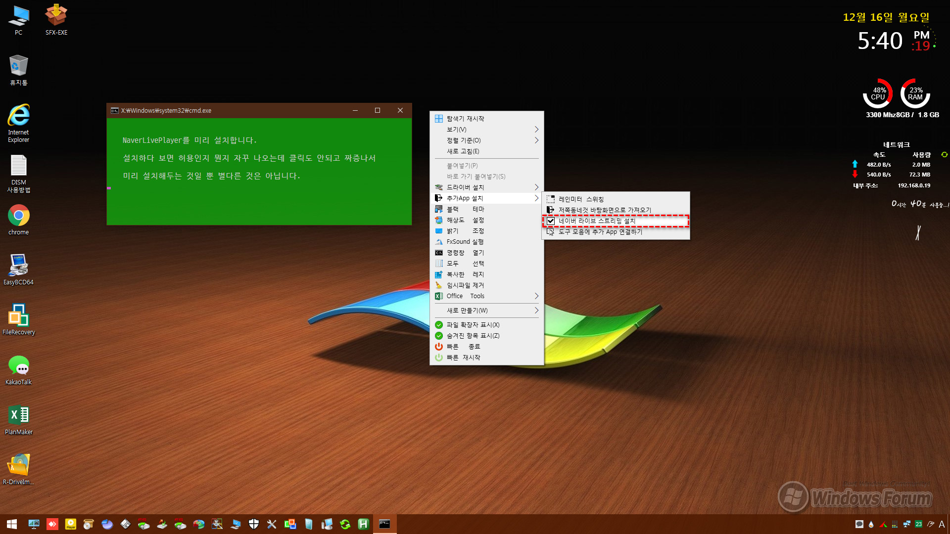Click the A input language indicator
Screen dimensions: 950x534
pyautogui.click(x=942, y=524)
